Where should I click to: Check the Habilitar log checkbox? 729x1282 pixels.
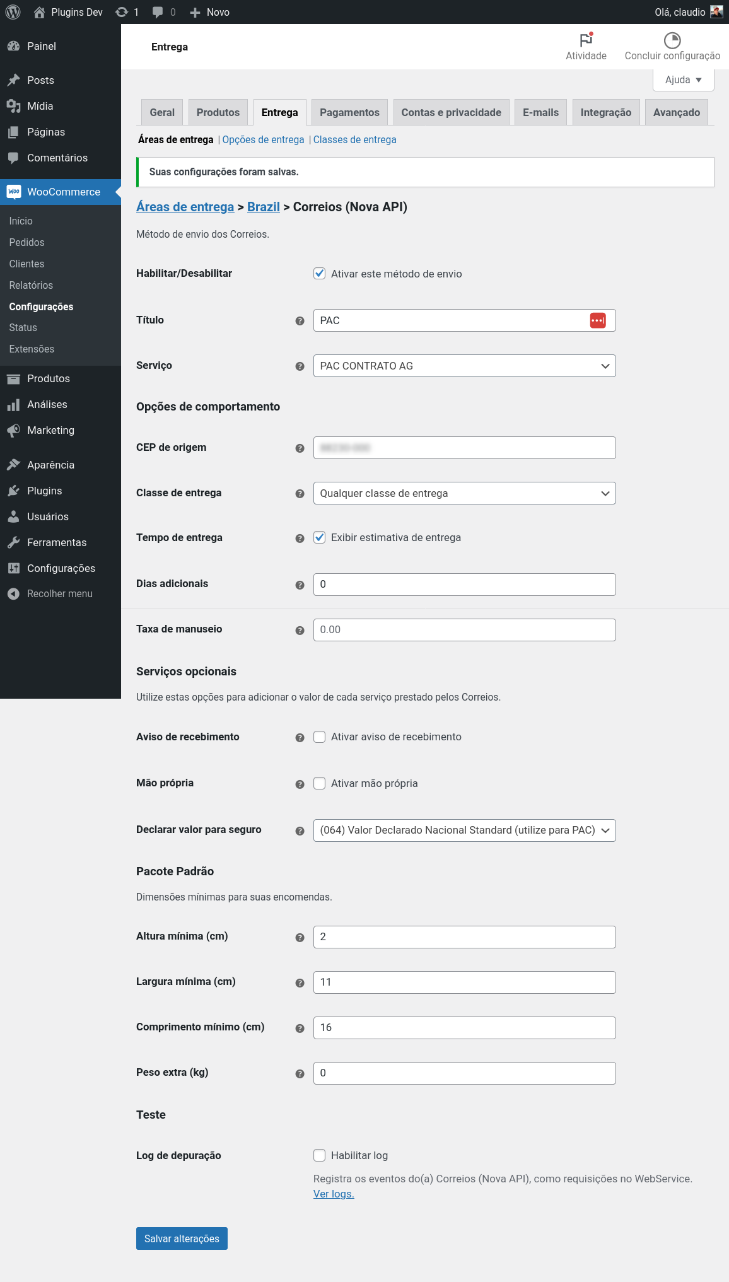[x=320, y=1155]
